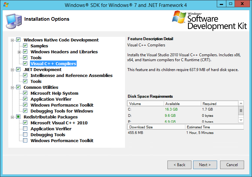Image resolution: width=252 pixels, height=177 pixels.
Task: Minimize the SDK setup window
Action: pos(221,4)
